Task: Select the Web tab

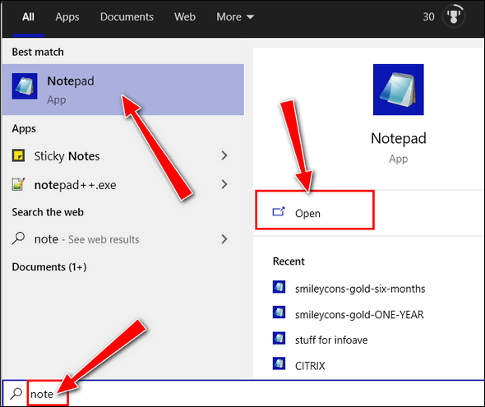Action: coord(185,16)
